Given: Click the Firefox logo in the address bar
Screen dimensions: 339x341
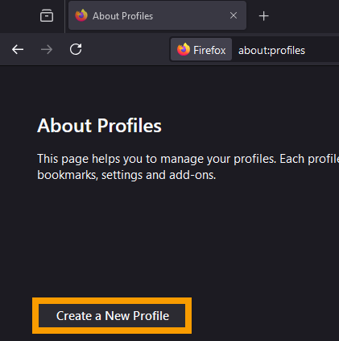Looking at the screenshot, I should 184,49.
